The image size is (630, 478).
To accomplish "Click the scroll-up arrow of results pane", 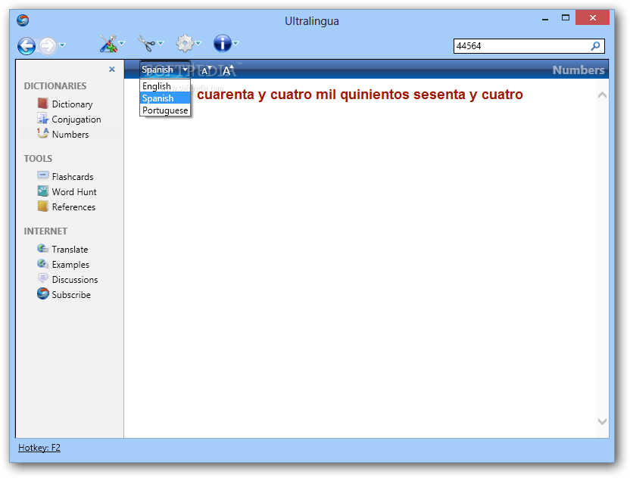I will [602, 95].
